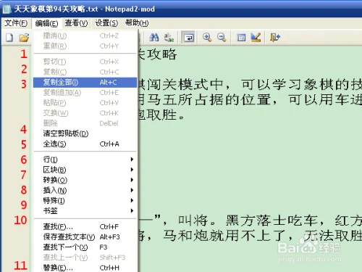
Task: Close the open 编辑(E) menu
Action: click(x=46, y=23)
